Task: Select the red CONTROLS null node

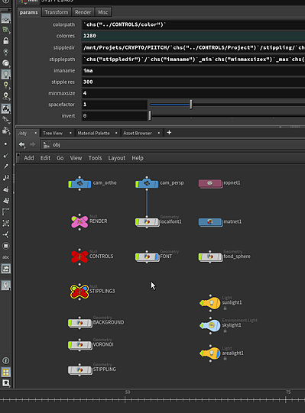Action: tap(79, 256)
